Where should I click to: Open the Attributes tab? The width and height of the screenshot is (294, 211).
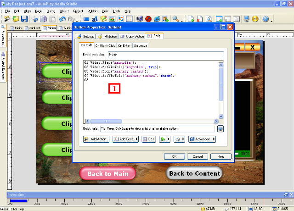[107, 36]
